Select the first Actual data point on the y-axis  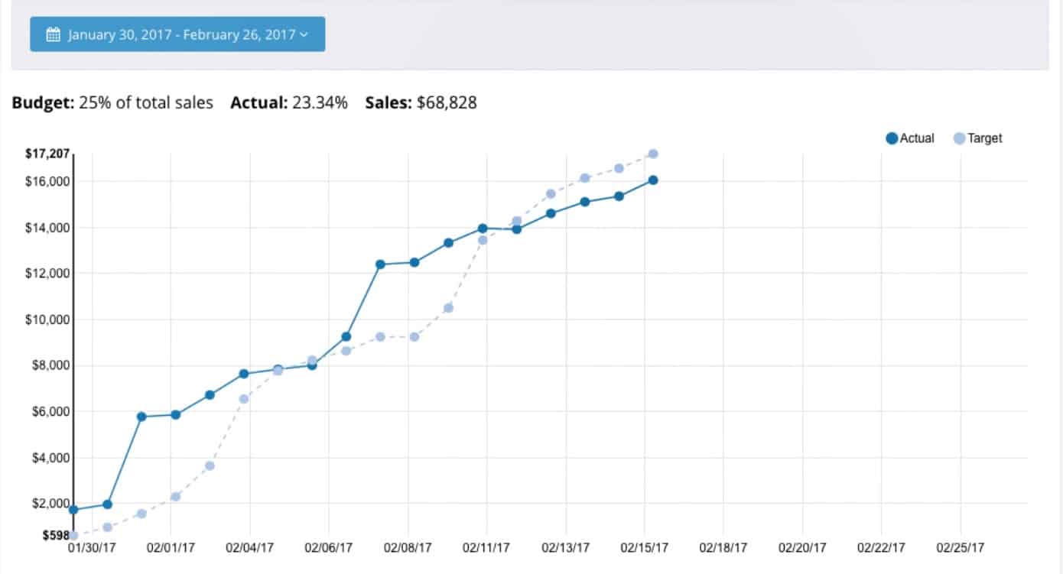coord(73,509)
